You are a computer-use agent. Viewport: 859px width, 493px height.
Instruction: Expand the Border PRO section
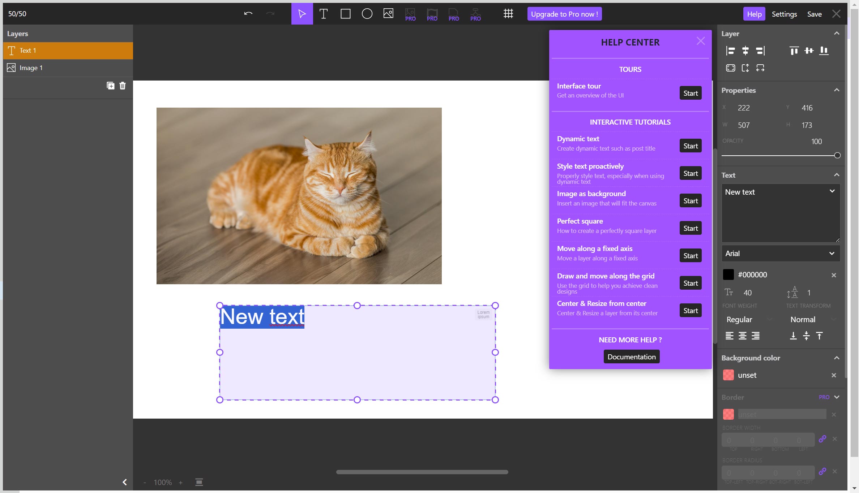coord(837,397)
